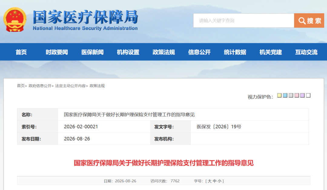This screenshot has height=190, width=327.
Task: Select the white eye-protection color swatch
Action: [308, 95]
